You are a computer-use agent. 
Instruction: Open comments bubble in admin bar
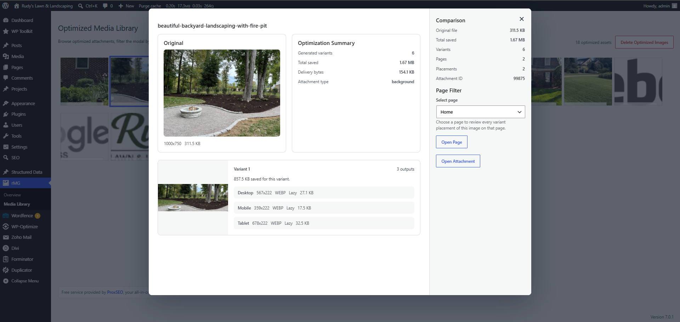click(x=105, y=6)
